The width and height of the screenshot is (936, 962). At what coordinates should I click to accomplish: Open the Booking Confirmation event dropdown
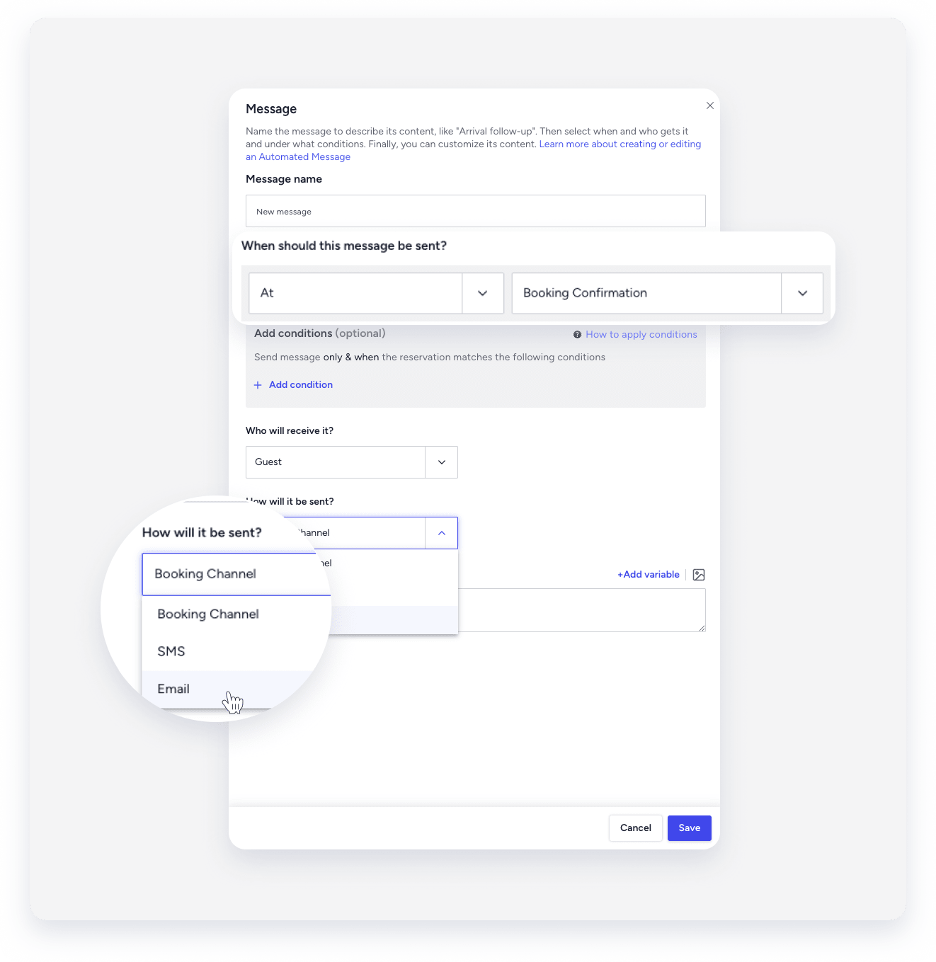[801, 293]
